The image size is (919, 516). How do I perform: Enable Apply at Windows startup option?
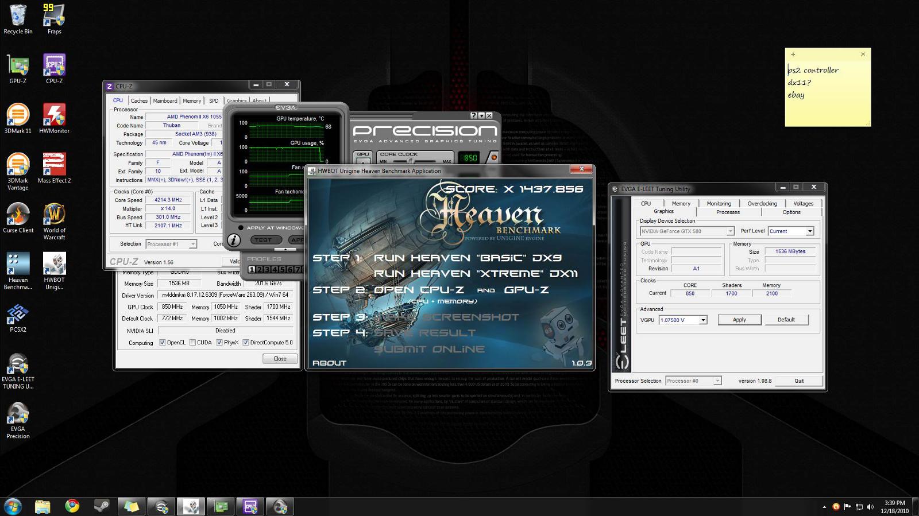(241, 228)
